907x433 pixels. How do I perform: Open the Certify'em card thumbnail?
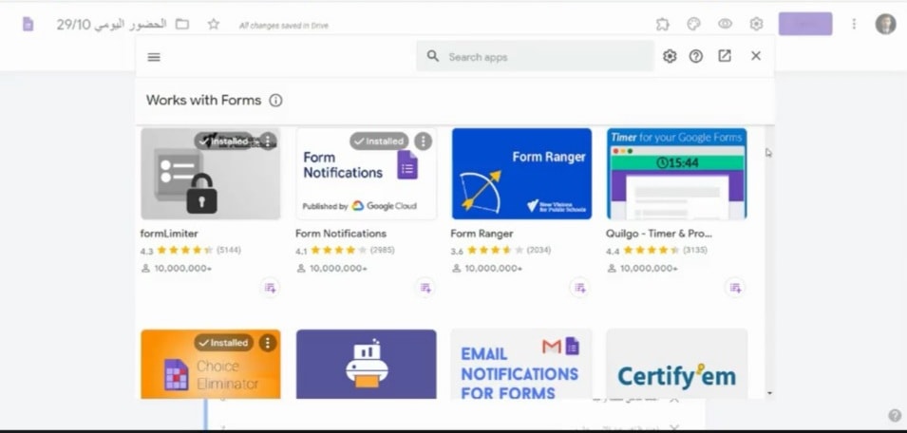click(x=677, y=365)
